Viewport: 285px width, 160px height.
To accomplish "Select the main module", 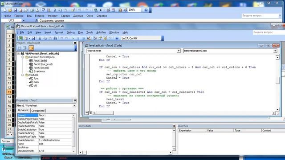I will click(x=34, y=82).
